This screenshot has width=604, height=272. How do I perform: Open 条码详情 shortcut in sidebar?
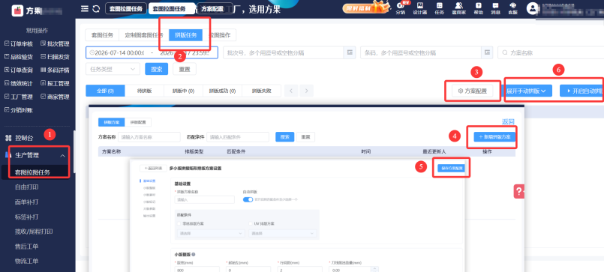pos(55,70)
